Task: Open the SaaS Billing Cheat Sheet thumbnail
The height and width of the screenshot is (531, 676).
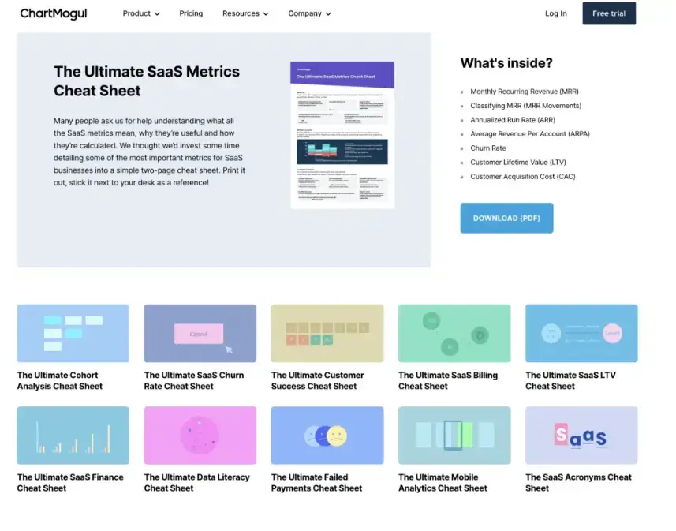Action: 454,332
